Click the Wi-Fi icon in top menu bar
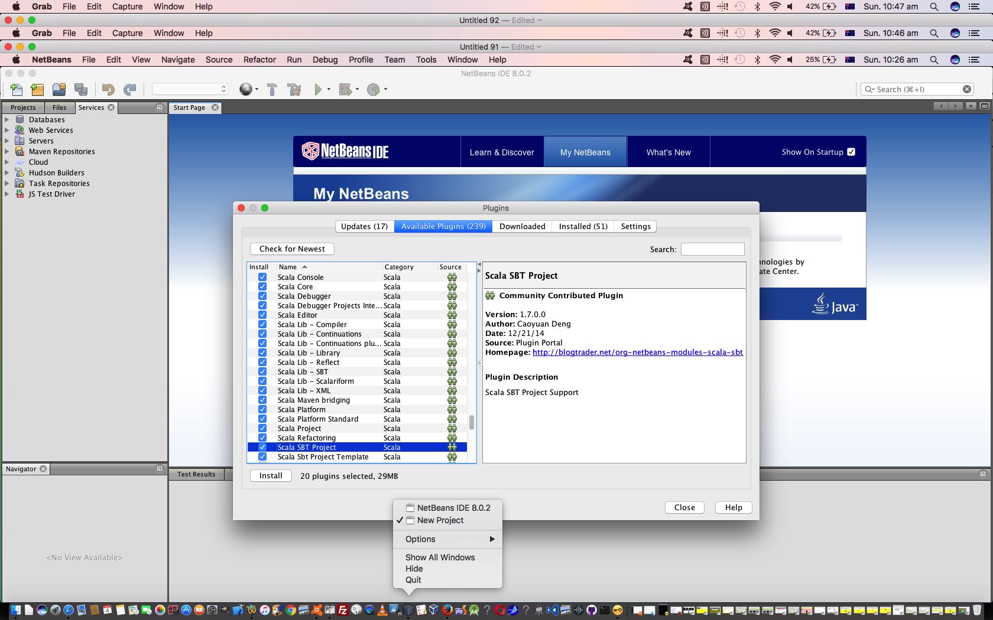The width and height of the screenshot is (993, 620). [775, 6]
